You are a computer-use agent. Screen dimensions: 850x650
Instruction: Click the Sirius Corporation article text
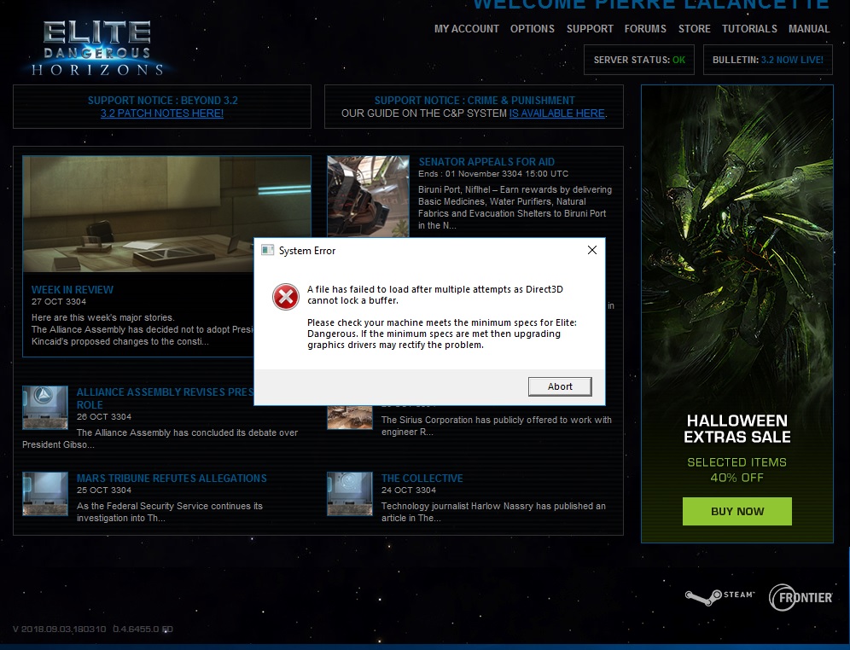[496, 426]
